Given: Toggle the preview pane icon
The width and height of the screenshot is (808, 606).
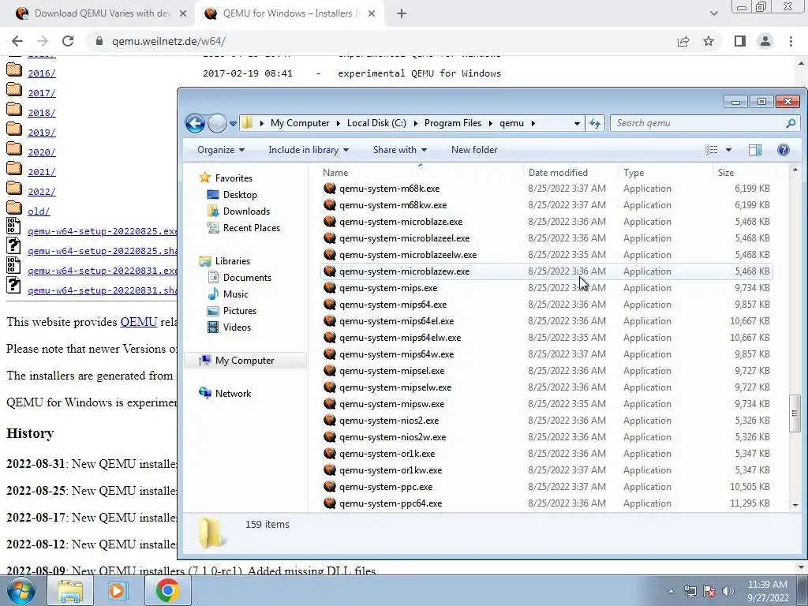Looking at the screenshot, I should (755, 150).
